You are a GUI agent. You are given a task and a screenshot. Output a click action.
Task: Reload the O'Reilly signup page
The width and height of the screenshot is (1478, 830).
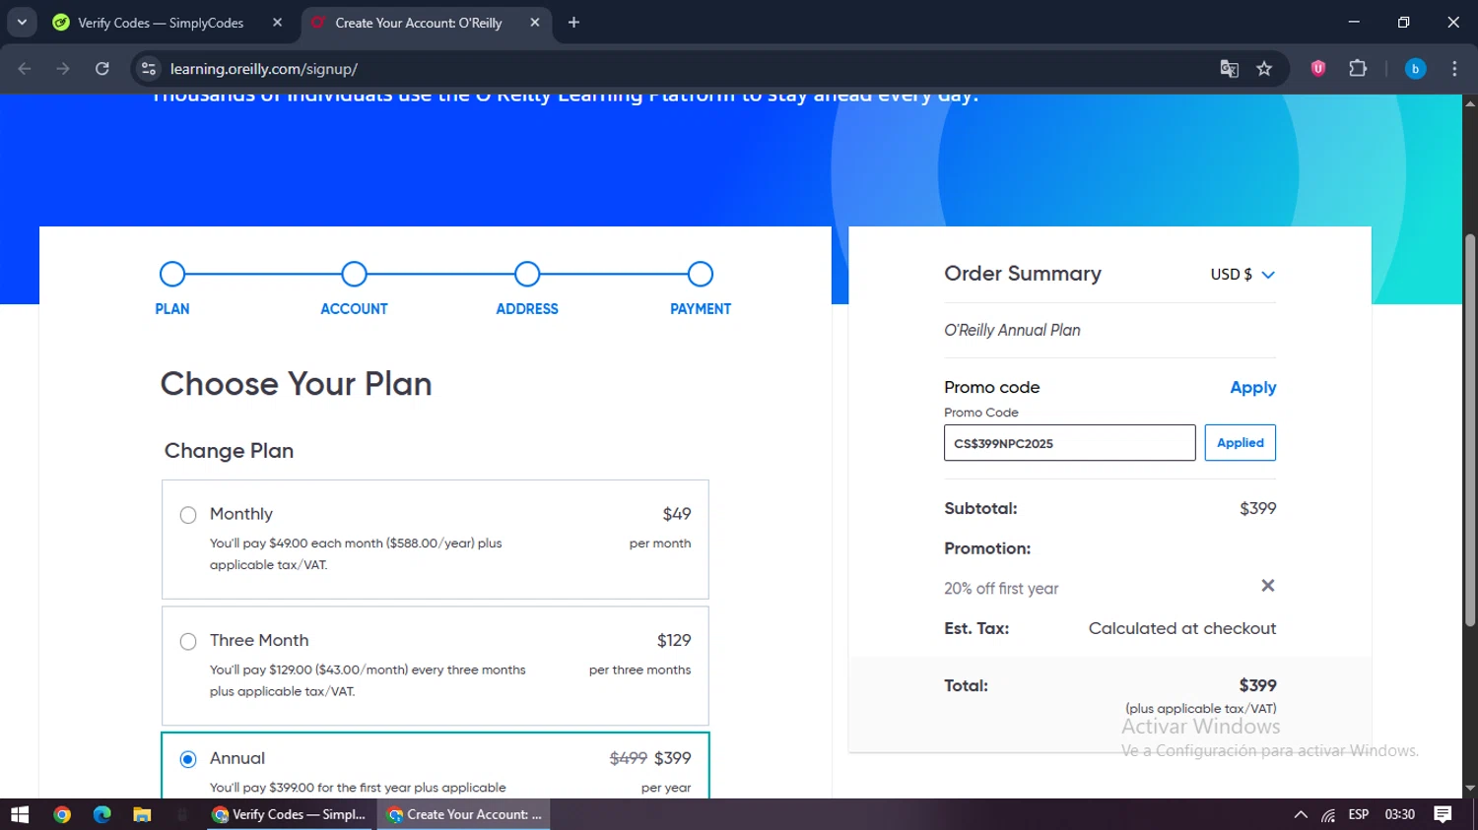tap(102, 69)
